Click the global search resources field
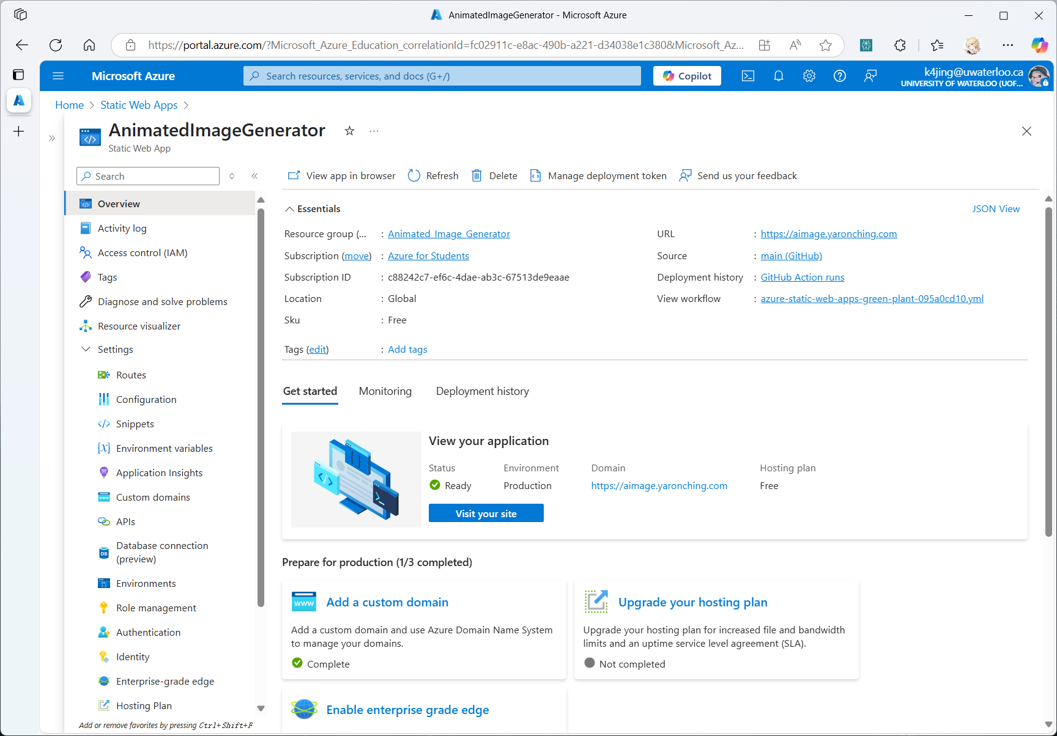1057x736 pixels. (x=442, y=76)
